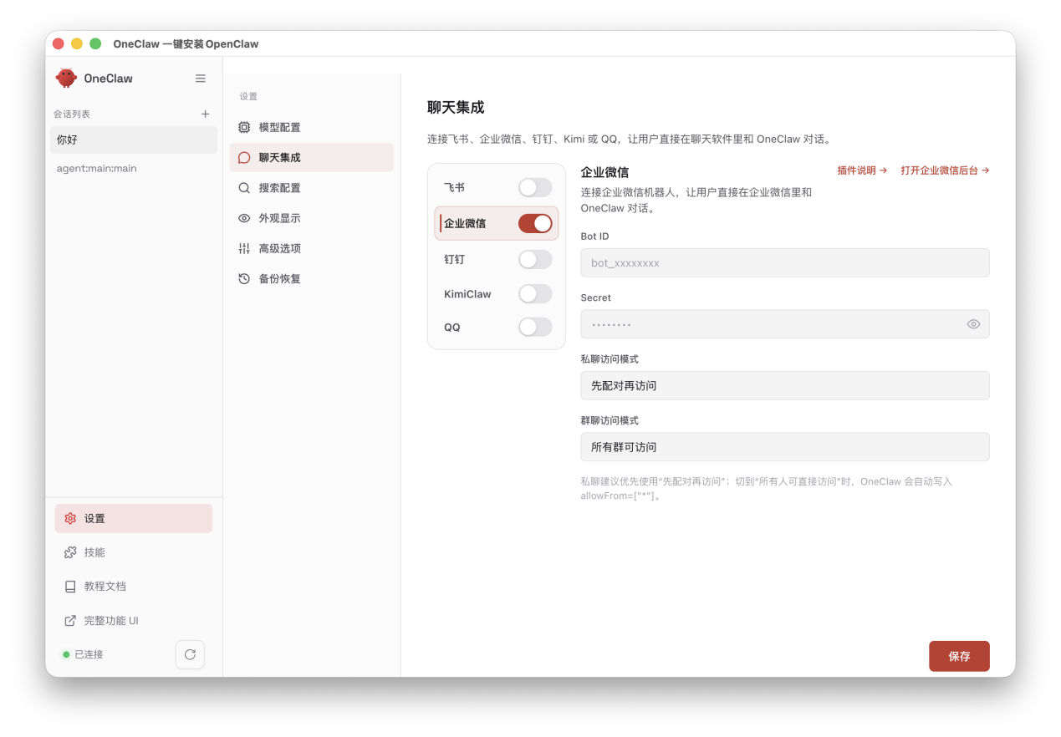Reveal the Secret field with the eye toggle
Image resolution: width=1061 pixels, height=737 pixels.
(x=973, y=323)
